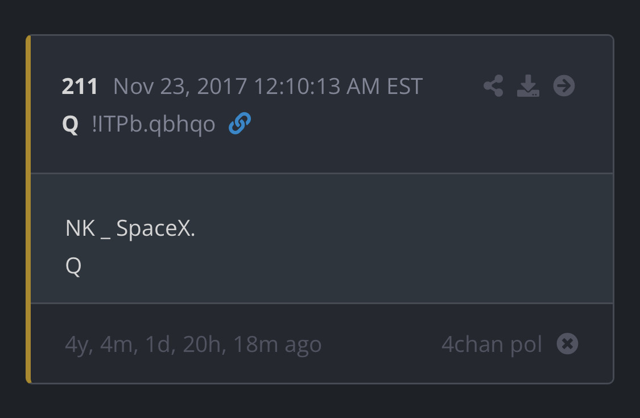
Task: Click the word SpaceX in the post
Action: (x=154, y=228)
